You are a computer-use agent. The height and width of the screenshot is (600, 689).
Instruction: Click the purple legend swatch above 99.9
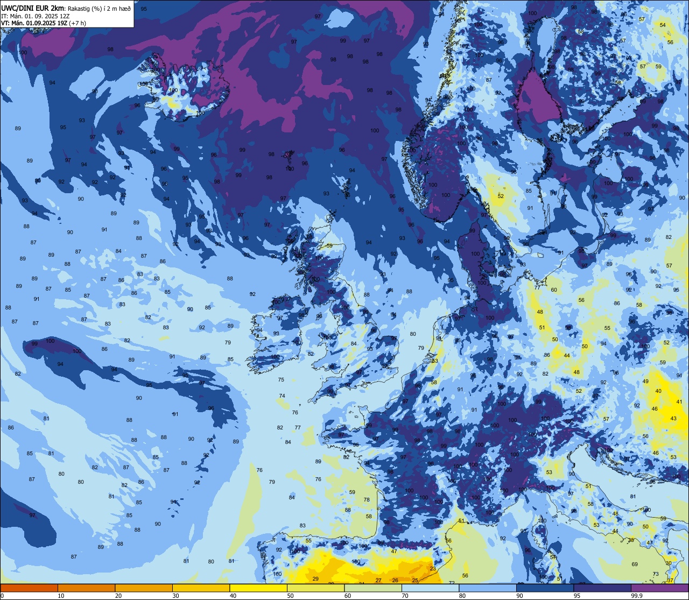(659, 588)
